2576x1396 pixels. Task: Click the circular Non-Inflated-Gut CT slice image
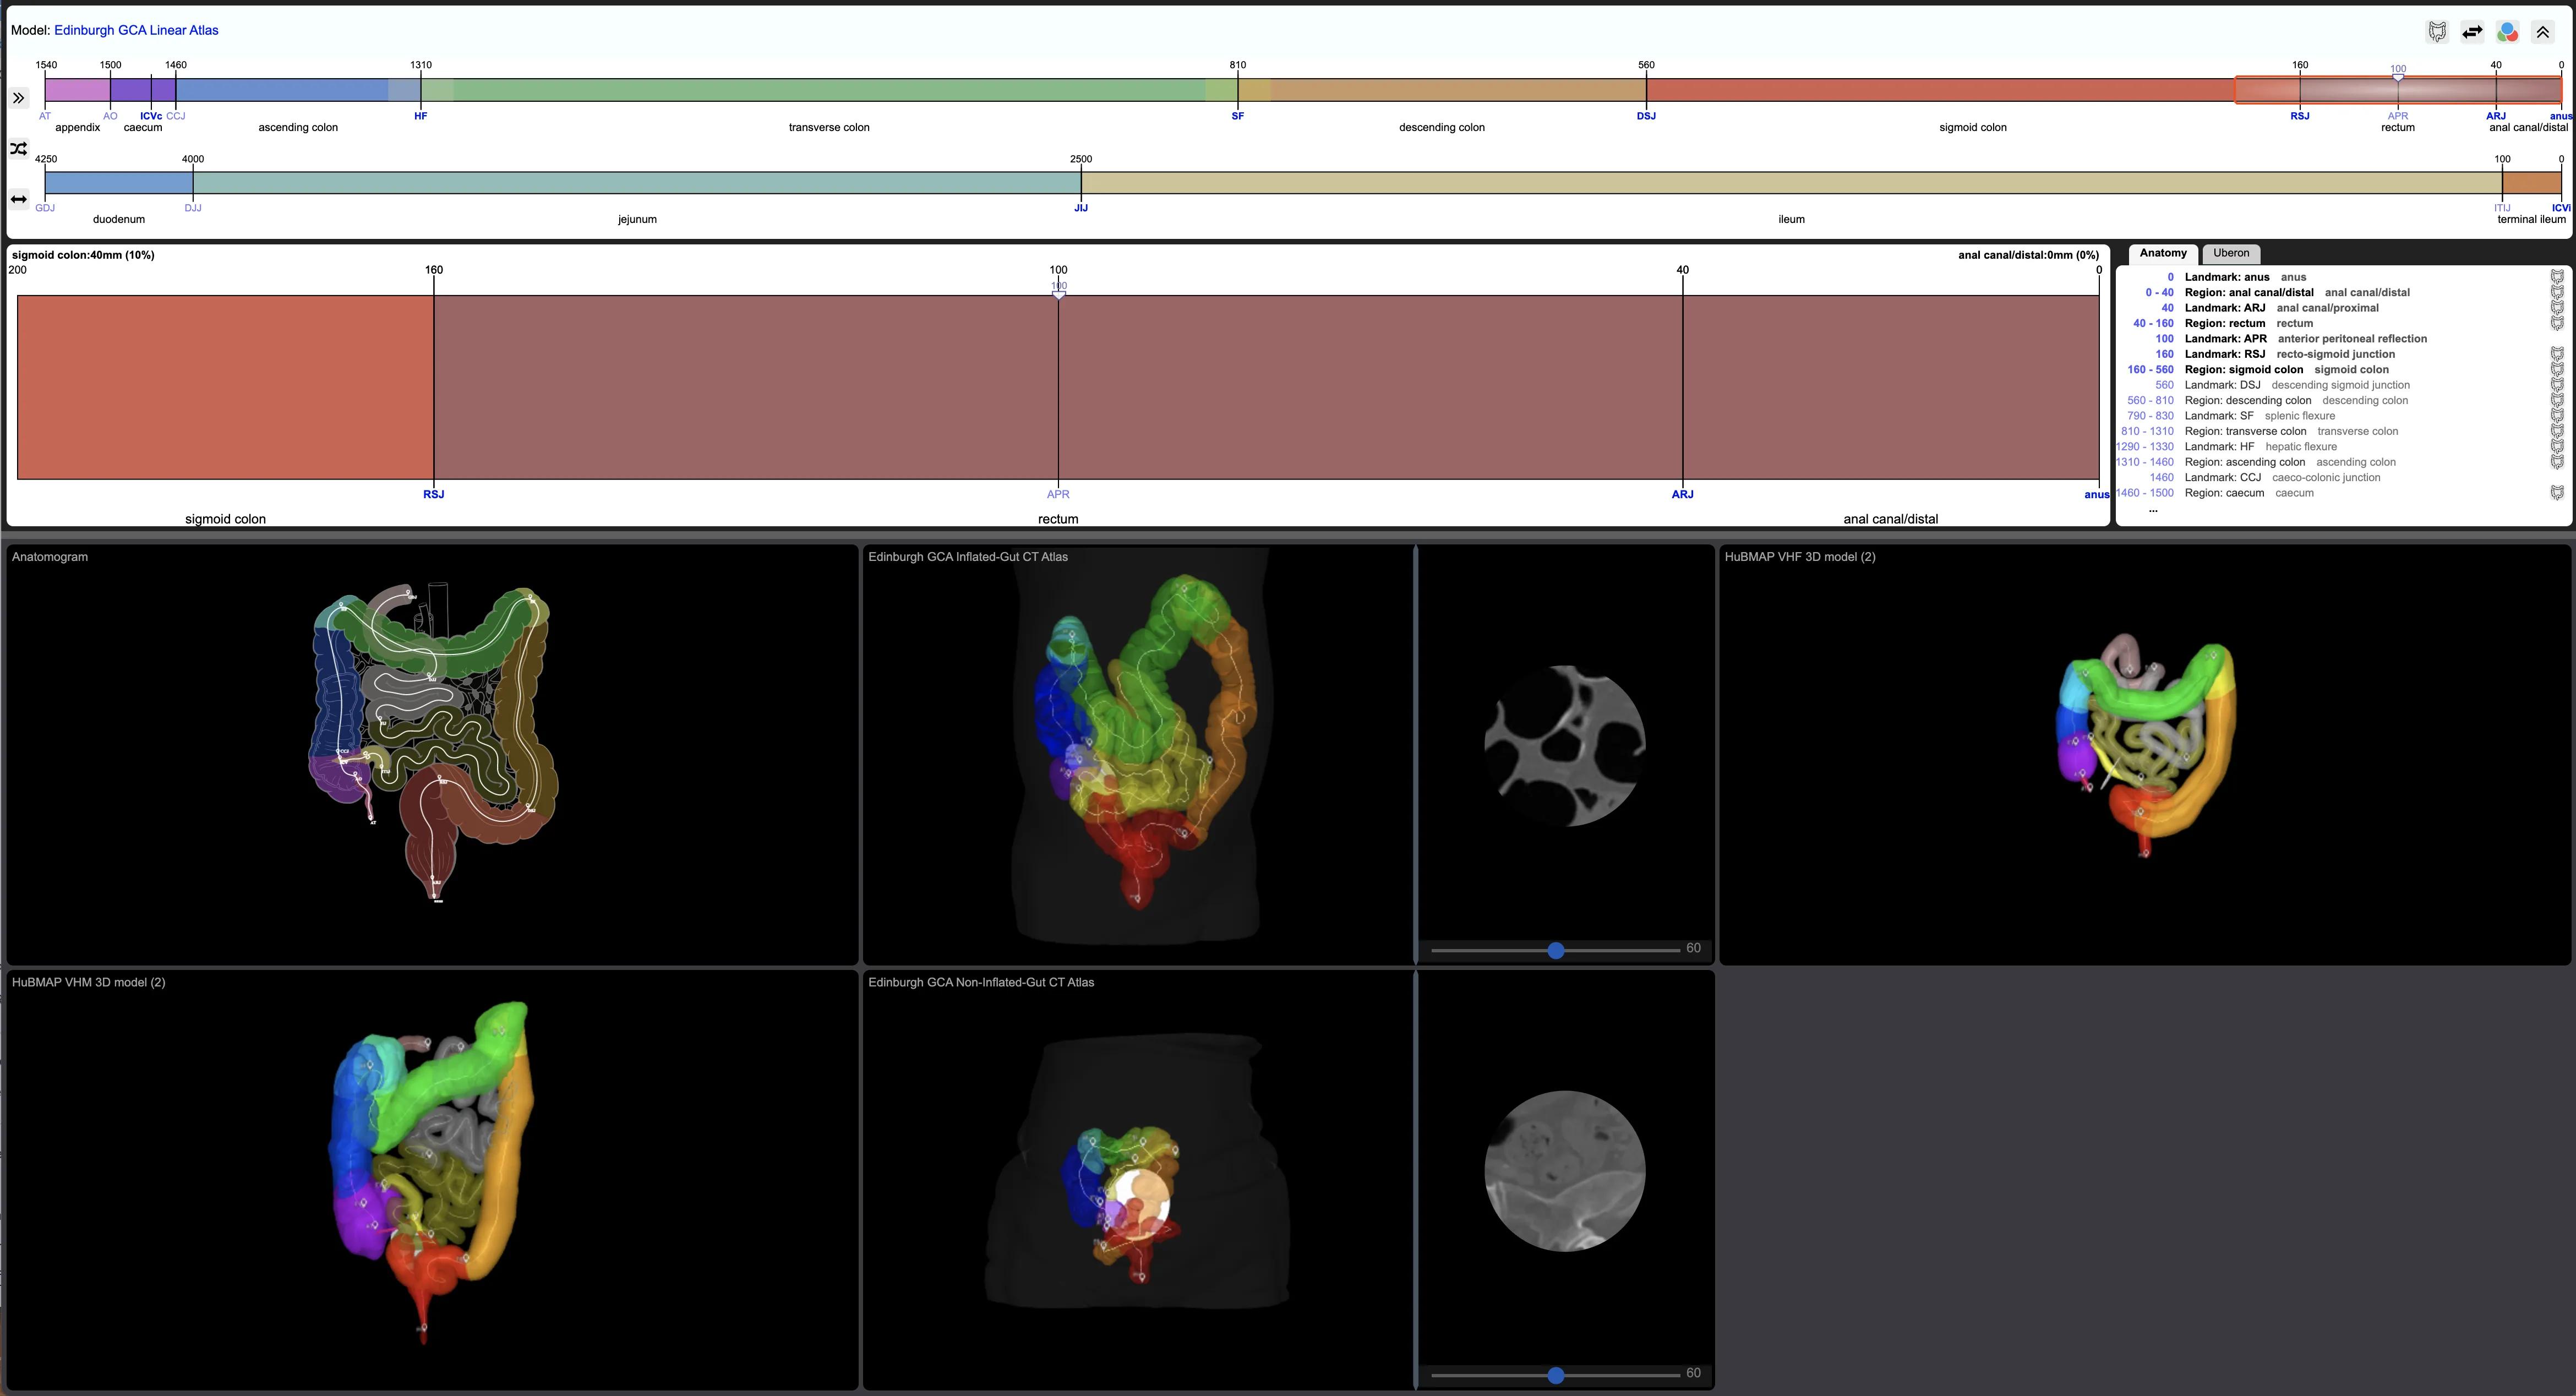tap(1565, 1171)
